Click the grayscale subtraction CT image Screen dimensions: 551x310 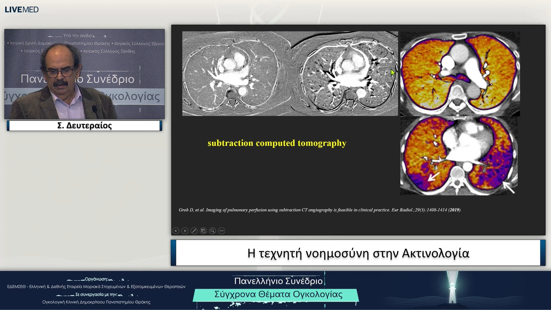290,73
